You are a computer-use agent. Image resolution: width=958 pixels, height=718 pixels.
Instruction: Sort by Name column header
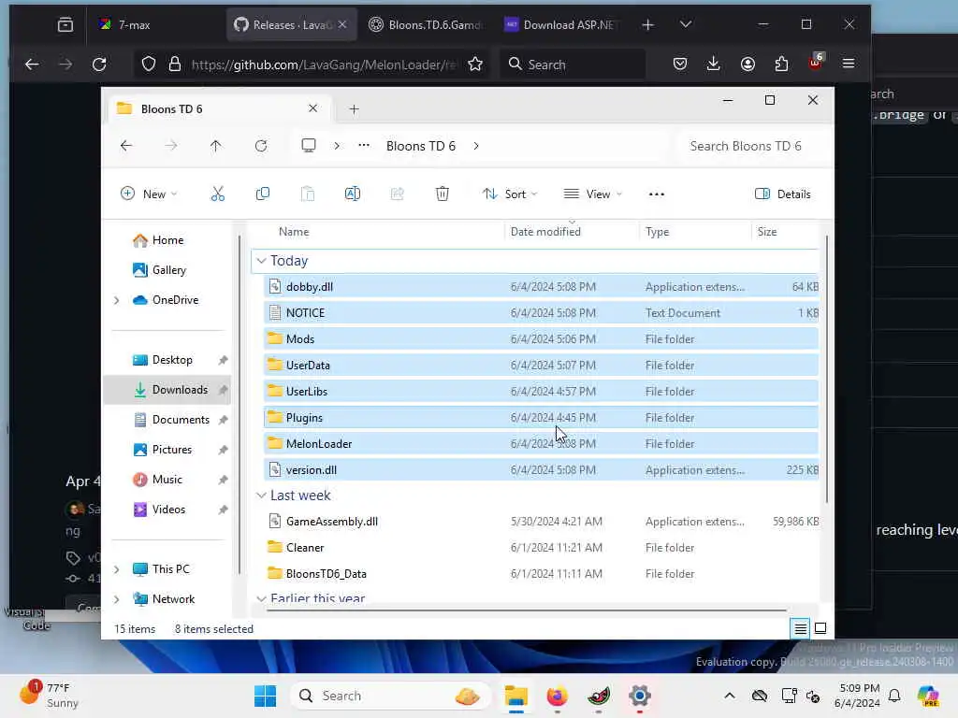click(294, 232)
